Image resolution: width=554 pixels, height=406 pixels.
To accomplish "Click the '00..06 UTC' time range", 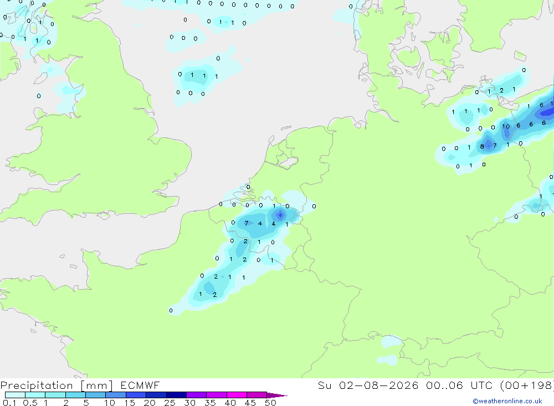I will (x=459, y=385).
